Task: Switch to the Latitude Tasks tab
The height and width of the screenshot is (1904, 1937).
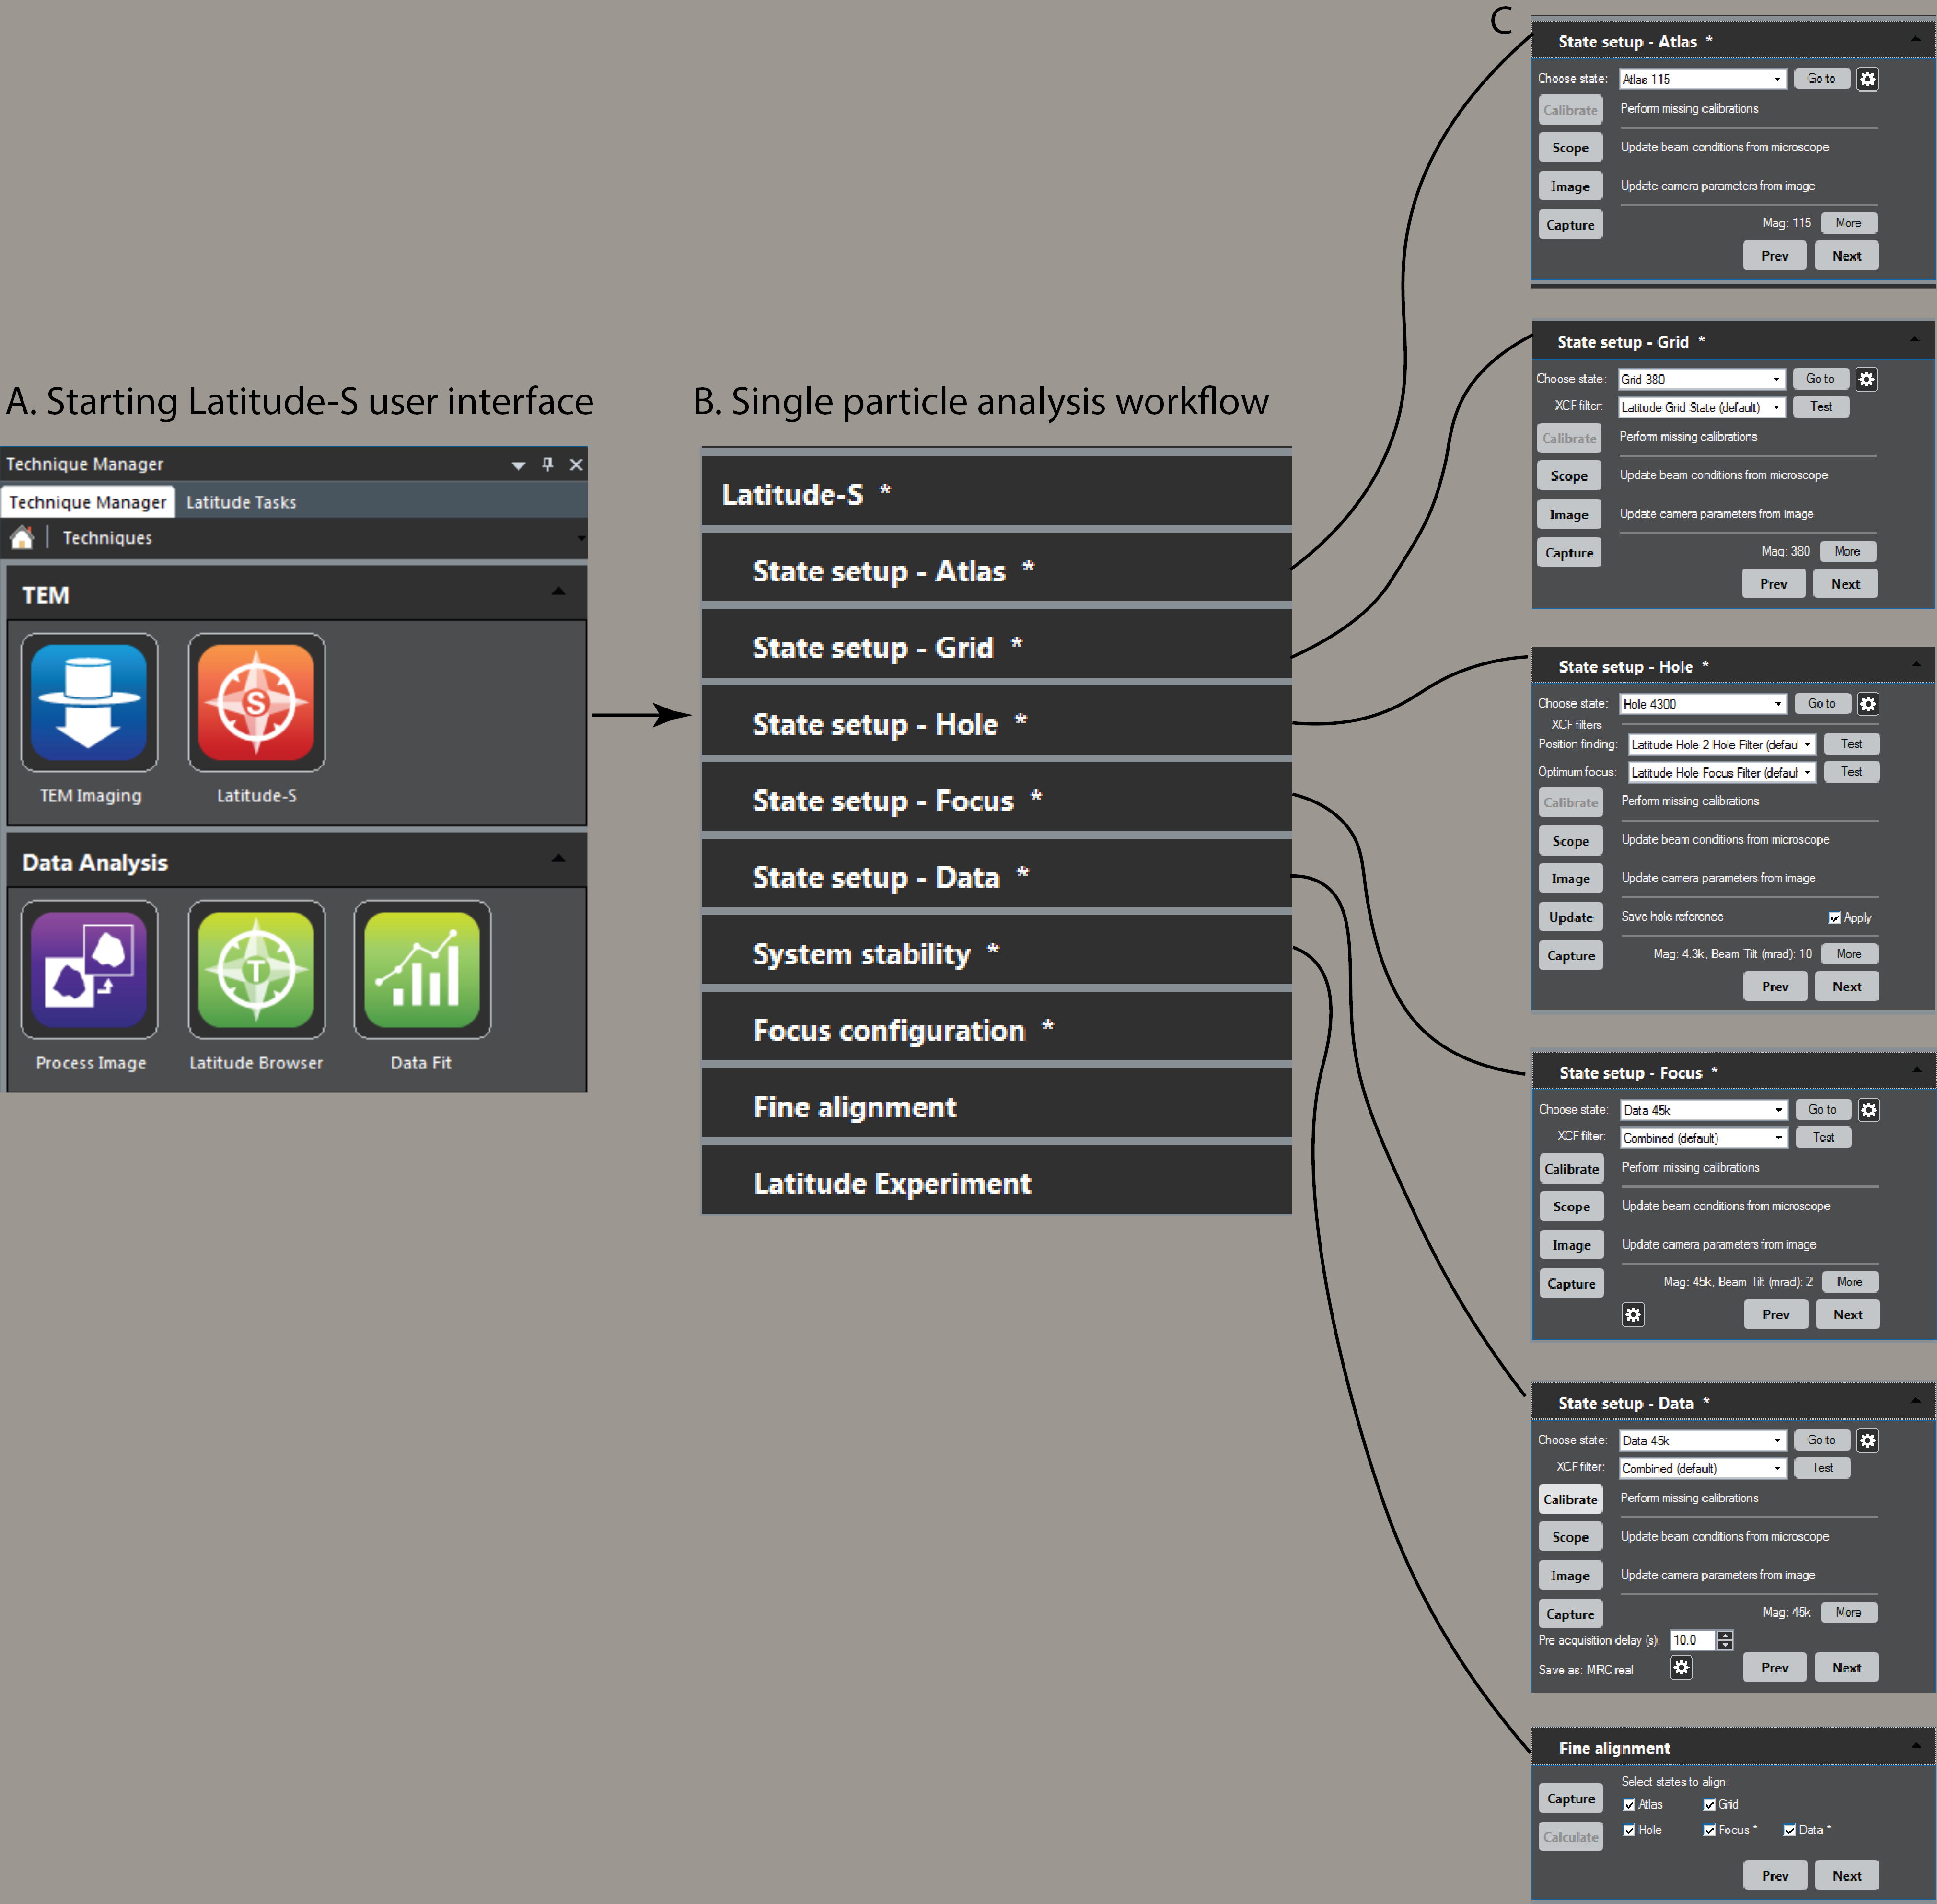Action: 241,502
